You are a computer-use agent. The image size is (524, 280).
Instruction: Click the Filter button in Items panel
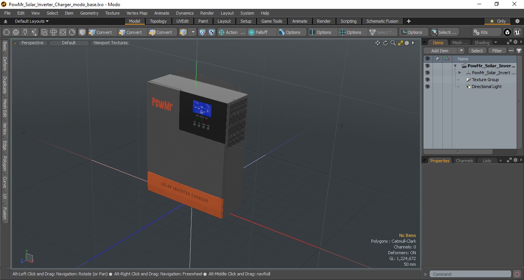(497, 51)
